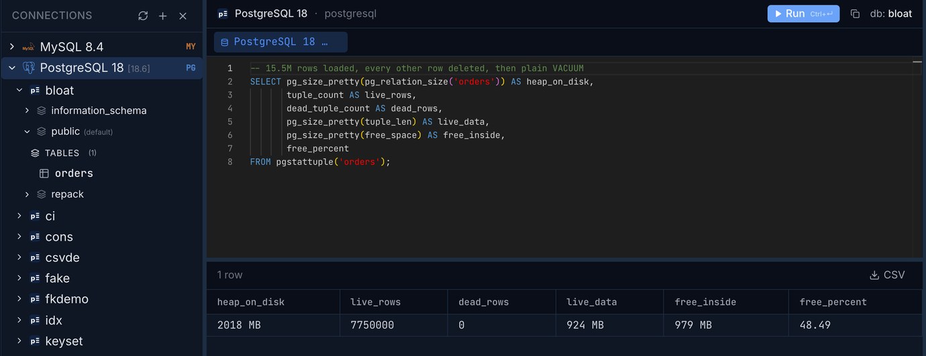The height and width of the screenshot is (356, 926).
Task: Select the 2018 MB result cell
Action: click(273, 325)
